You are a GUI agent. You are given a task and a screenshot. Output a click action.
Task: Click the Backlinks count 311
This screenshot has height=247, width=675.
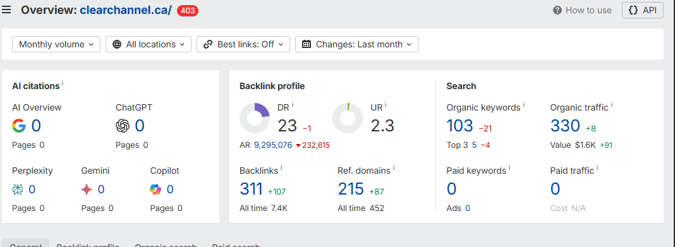click(251, 189)
